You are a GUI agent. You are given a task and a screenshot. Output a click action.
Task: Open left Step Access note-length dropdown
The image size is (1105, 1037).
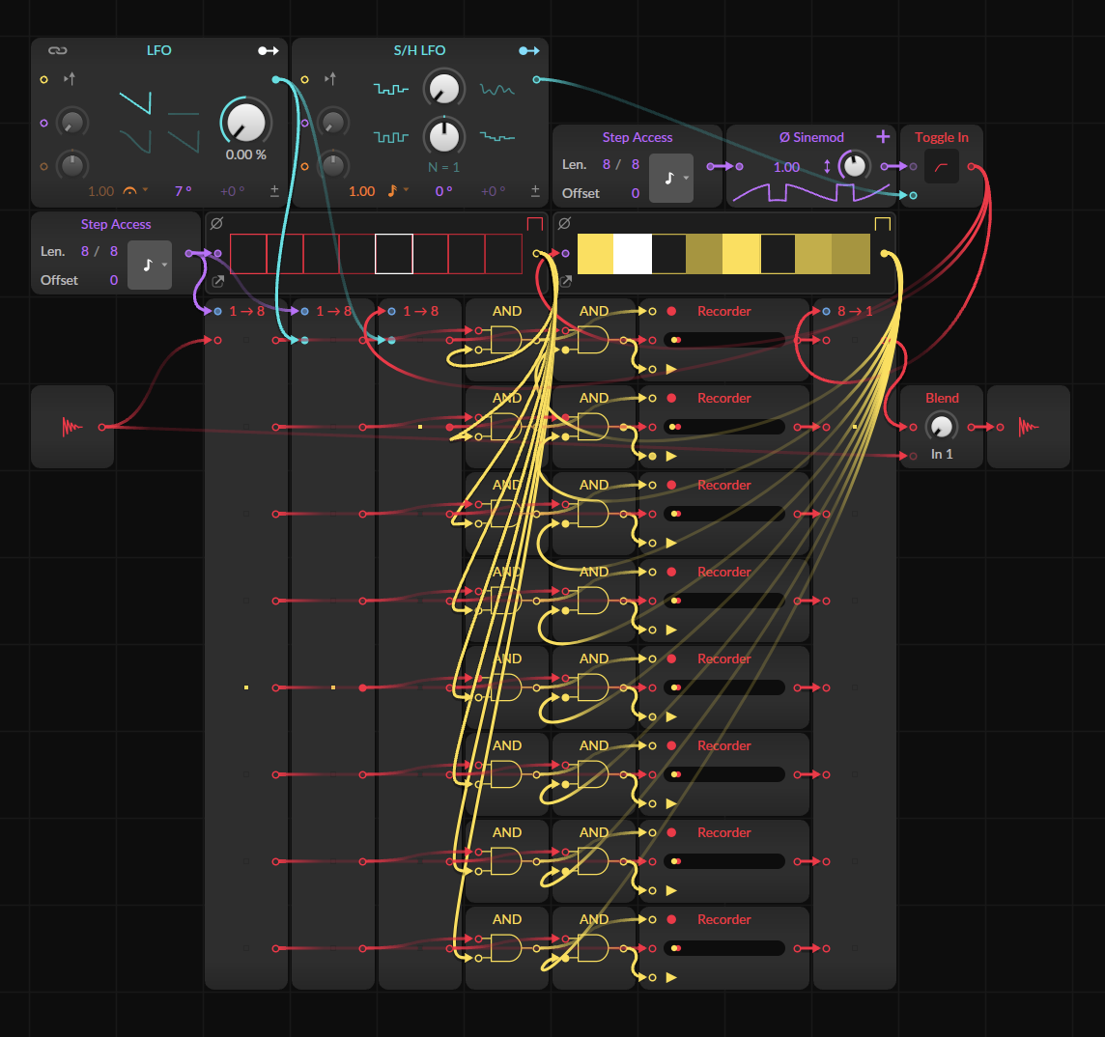150,265
